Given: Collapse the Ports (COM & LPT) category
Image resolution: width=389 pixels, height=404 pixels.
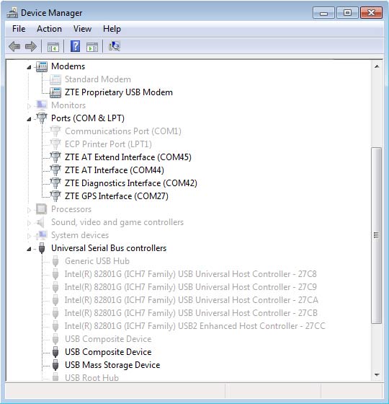Looking at the screenshot, I should click(x=29, y=119).
